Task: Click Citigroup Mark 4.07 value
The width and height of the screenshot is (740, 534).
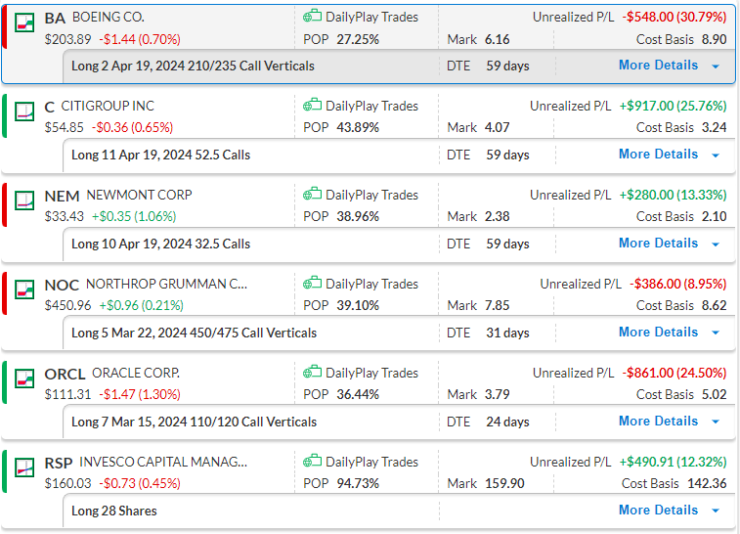Action: 497,127
